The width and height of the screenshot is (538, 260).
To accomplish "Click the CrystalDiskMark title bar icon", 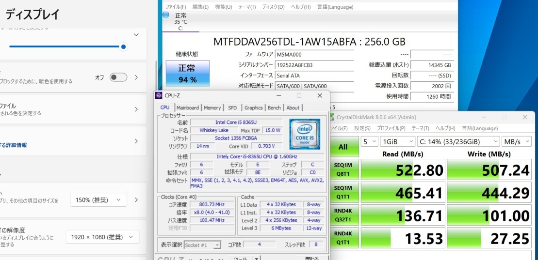I will point(331,117).
